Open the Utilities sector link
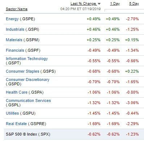Image resolution: width=144 pixels, height=141 pixels. (12, 113)
